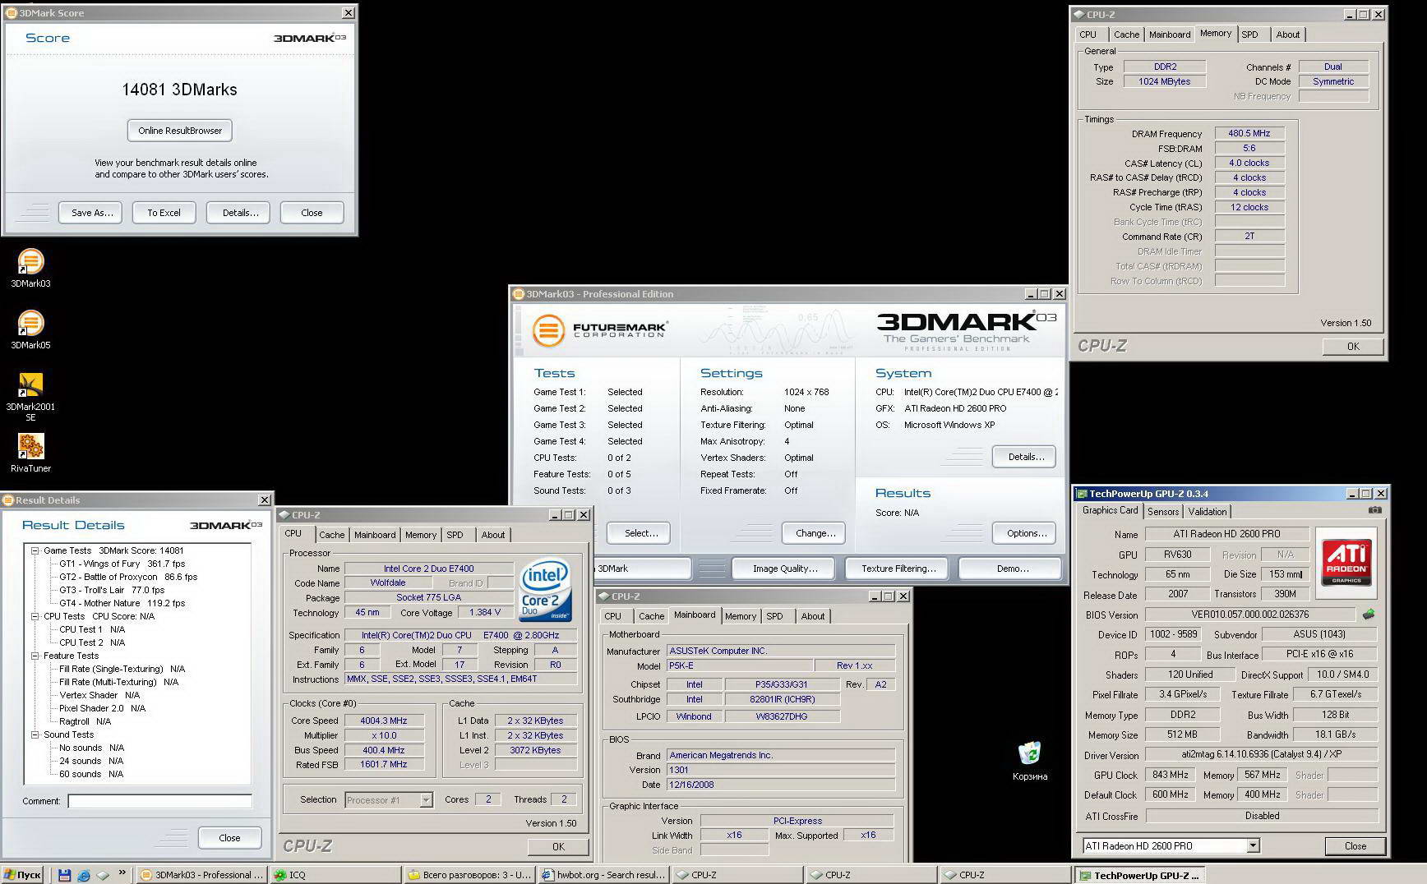
Task: Select 24 sounds row in Result Details
Action: point(91,761)
